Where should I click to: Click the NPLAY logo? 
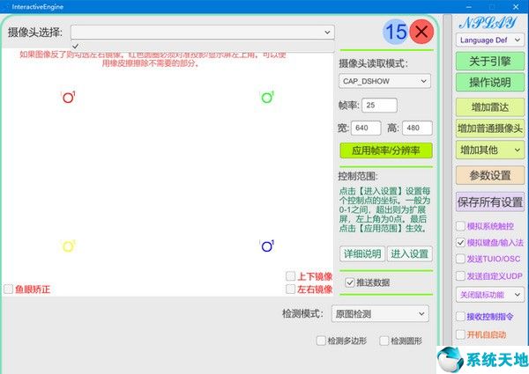(x=488, y=23)
